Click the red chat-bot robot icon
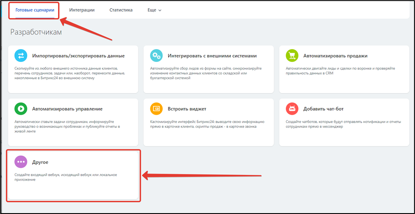Image resolution: width=415 pixels, height=214 pixels. point(292,109)
